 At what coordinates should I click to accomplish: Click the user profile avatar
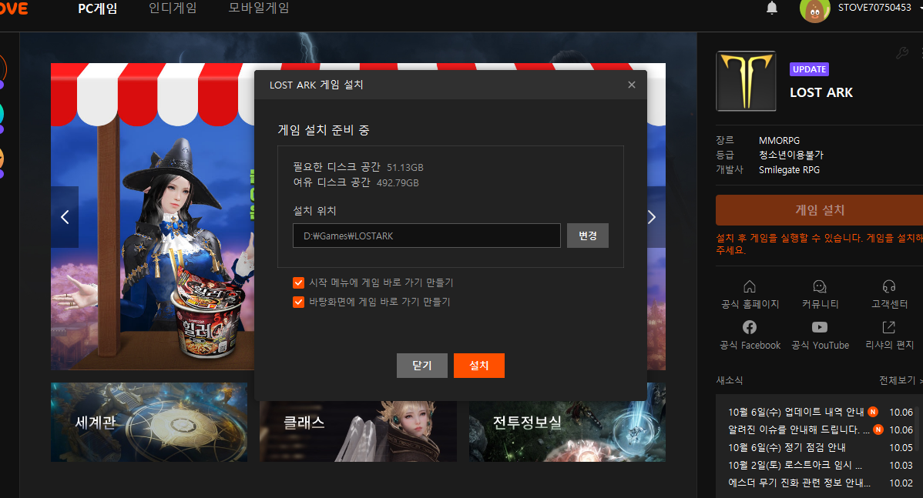point(814,9)
